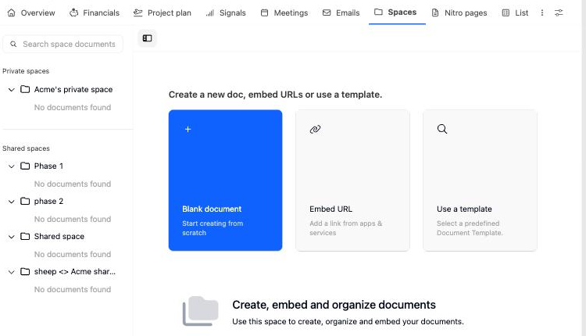The height and width of the screenshot is (336, 586).
Task: Click the Search space documents field
Action: pyautogui.click(x=63, y=44)
